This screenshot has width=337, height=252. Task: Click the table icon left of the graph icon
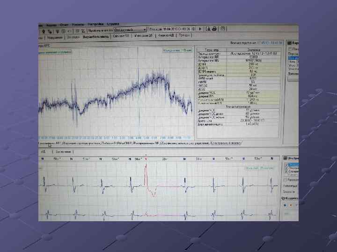pyautogui.click(x=77, y=31)
